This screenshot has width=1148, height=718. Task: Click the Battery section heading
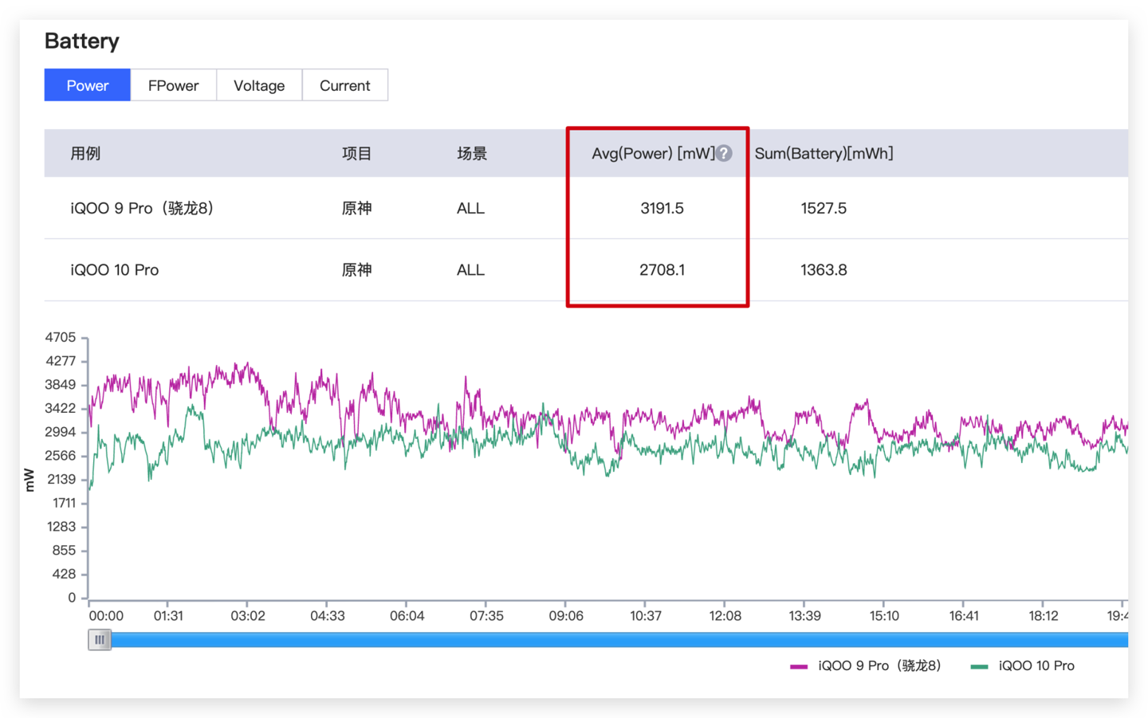click(82, 41)
